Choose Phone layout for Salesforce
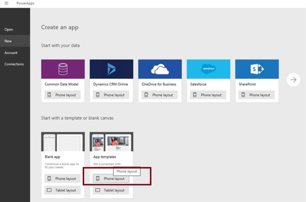Screen dimensions: 306x202 click(208, 95)
